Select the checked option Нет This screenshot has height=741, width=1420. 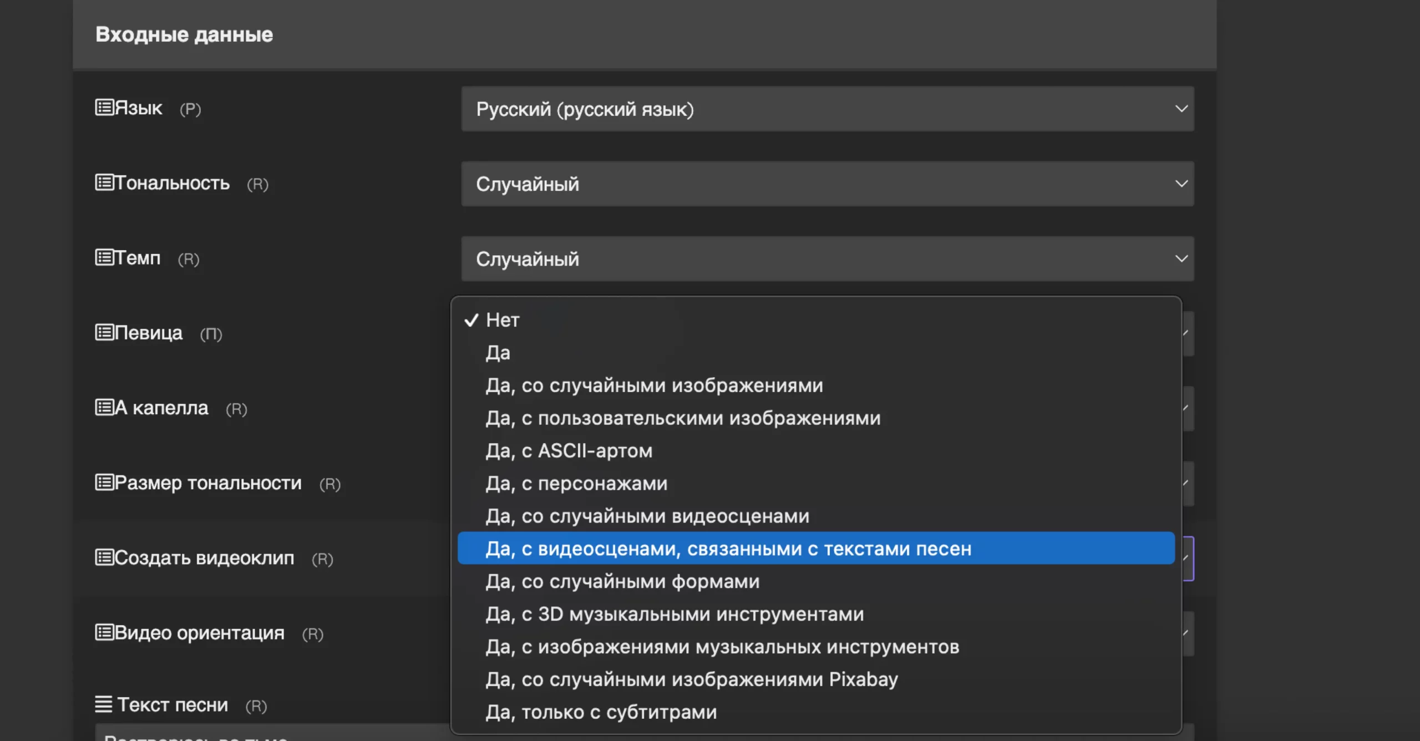tap(503, 320)
